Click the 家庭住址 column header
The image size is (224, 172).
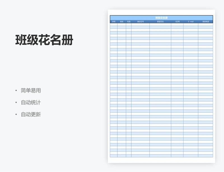click(160, 22)
